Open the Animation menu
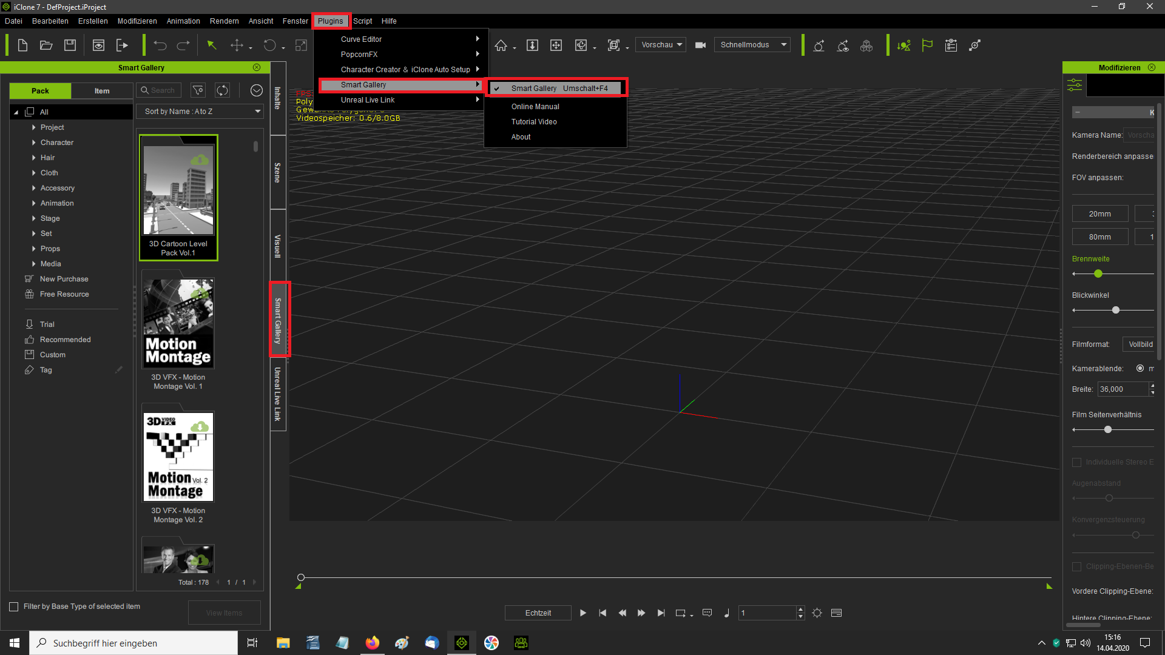Image resolution: width=1165 pixels, height=655 pixels. click(183, 21)
